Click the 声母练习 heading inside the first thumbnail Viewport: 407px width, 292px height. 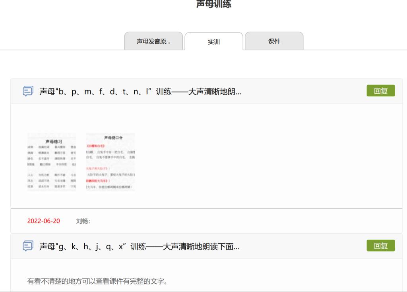coord(54,141)
